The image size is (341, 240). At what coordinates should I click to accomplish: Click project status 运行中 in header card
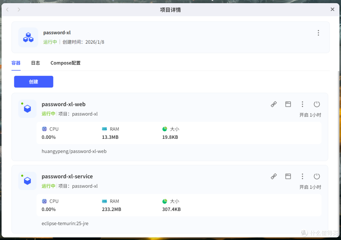tap(50, 42)
